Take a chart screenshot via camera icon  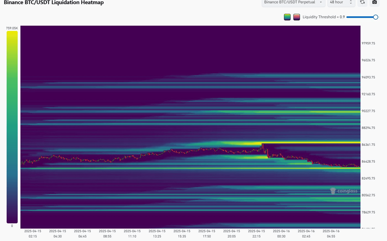(375, 2)
